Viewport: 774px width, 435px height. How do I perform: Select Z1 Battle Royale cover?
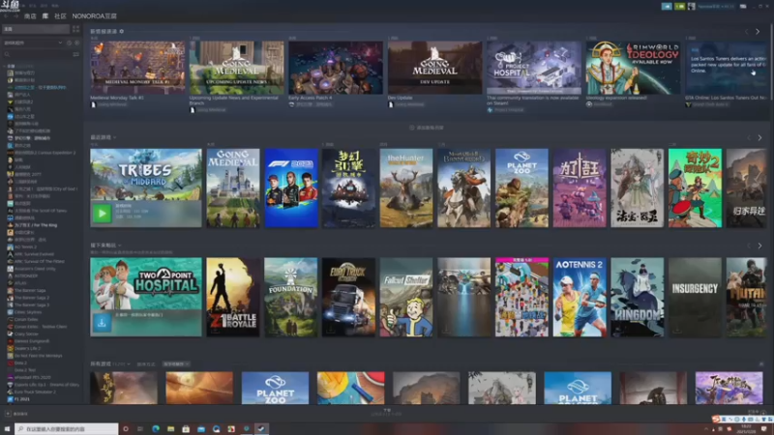click(233, 297)
